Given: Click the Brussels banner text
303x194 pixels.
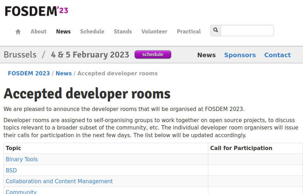Looking at the screenshot, I should pyautogui.click(x=20, y=54).
